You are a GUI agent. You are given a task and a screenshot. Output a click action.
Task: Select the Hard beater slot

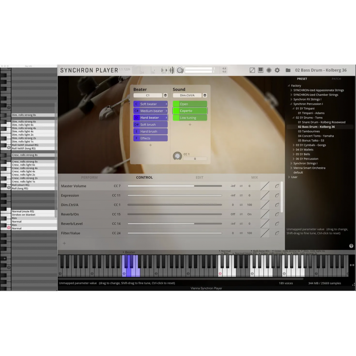point(150,117)
